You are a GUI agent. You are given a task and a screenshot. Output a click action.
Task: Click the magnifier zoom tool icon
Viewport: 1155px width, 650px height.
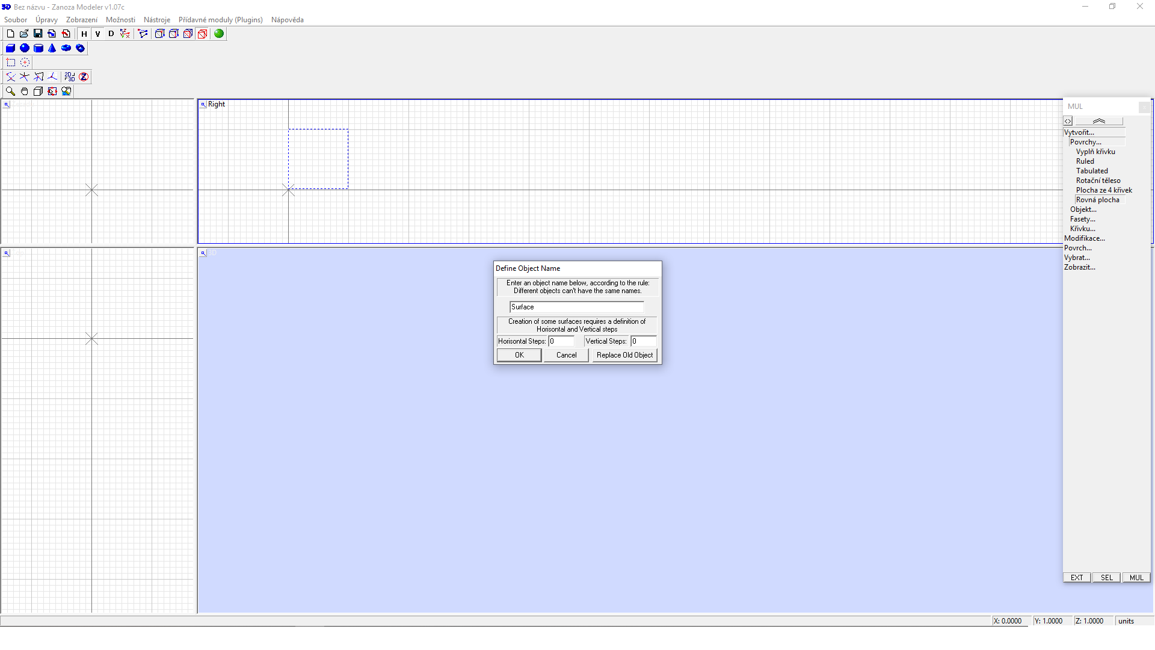click(x=10, y=91)
